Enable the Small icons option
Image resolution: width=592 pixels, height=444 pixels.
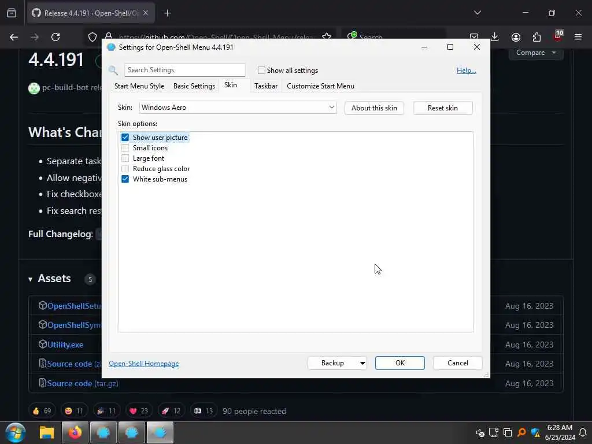pyautogui.click(x=125, y=148)
